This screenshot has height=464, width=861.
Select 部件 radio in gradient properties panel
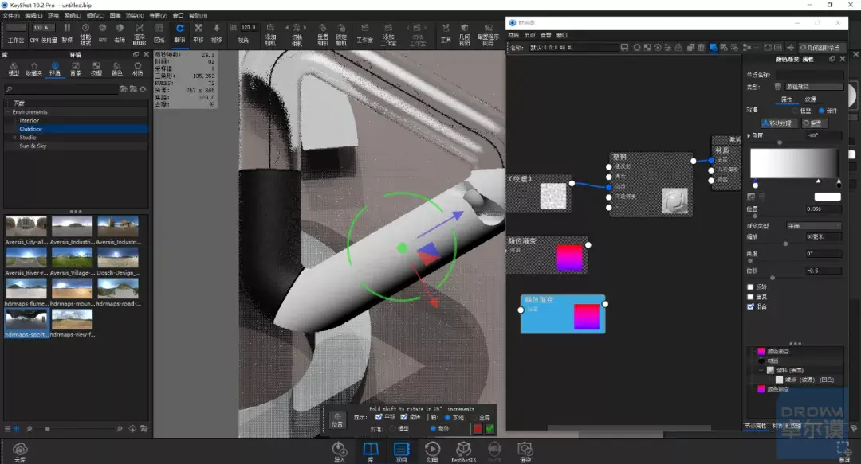tap(821, 111)
